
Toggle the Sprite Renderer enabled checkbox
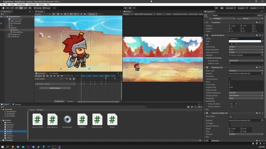210,35
